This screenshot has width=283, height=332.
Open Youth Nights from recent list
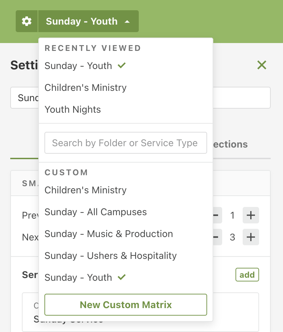73,109
